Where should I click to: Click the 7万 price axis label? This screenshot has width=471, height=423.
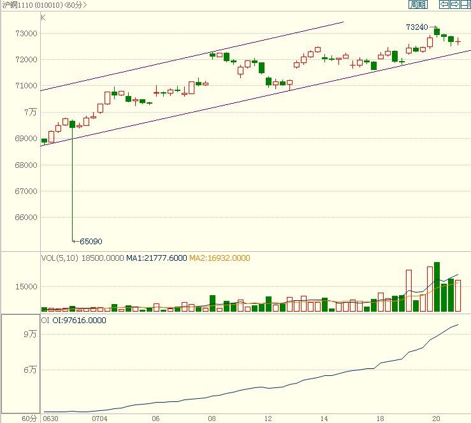[x=31, y=113]
